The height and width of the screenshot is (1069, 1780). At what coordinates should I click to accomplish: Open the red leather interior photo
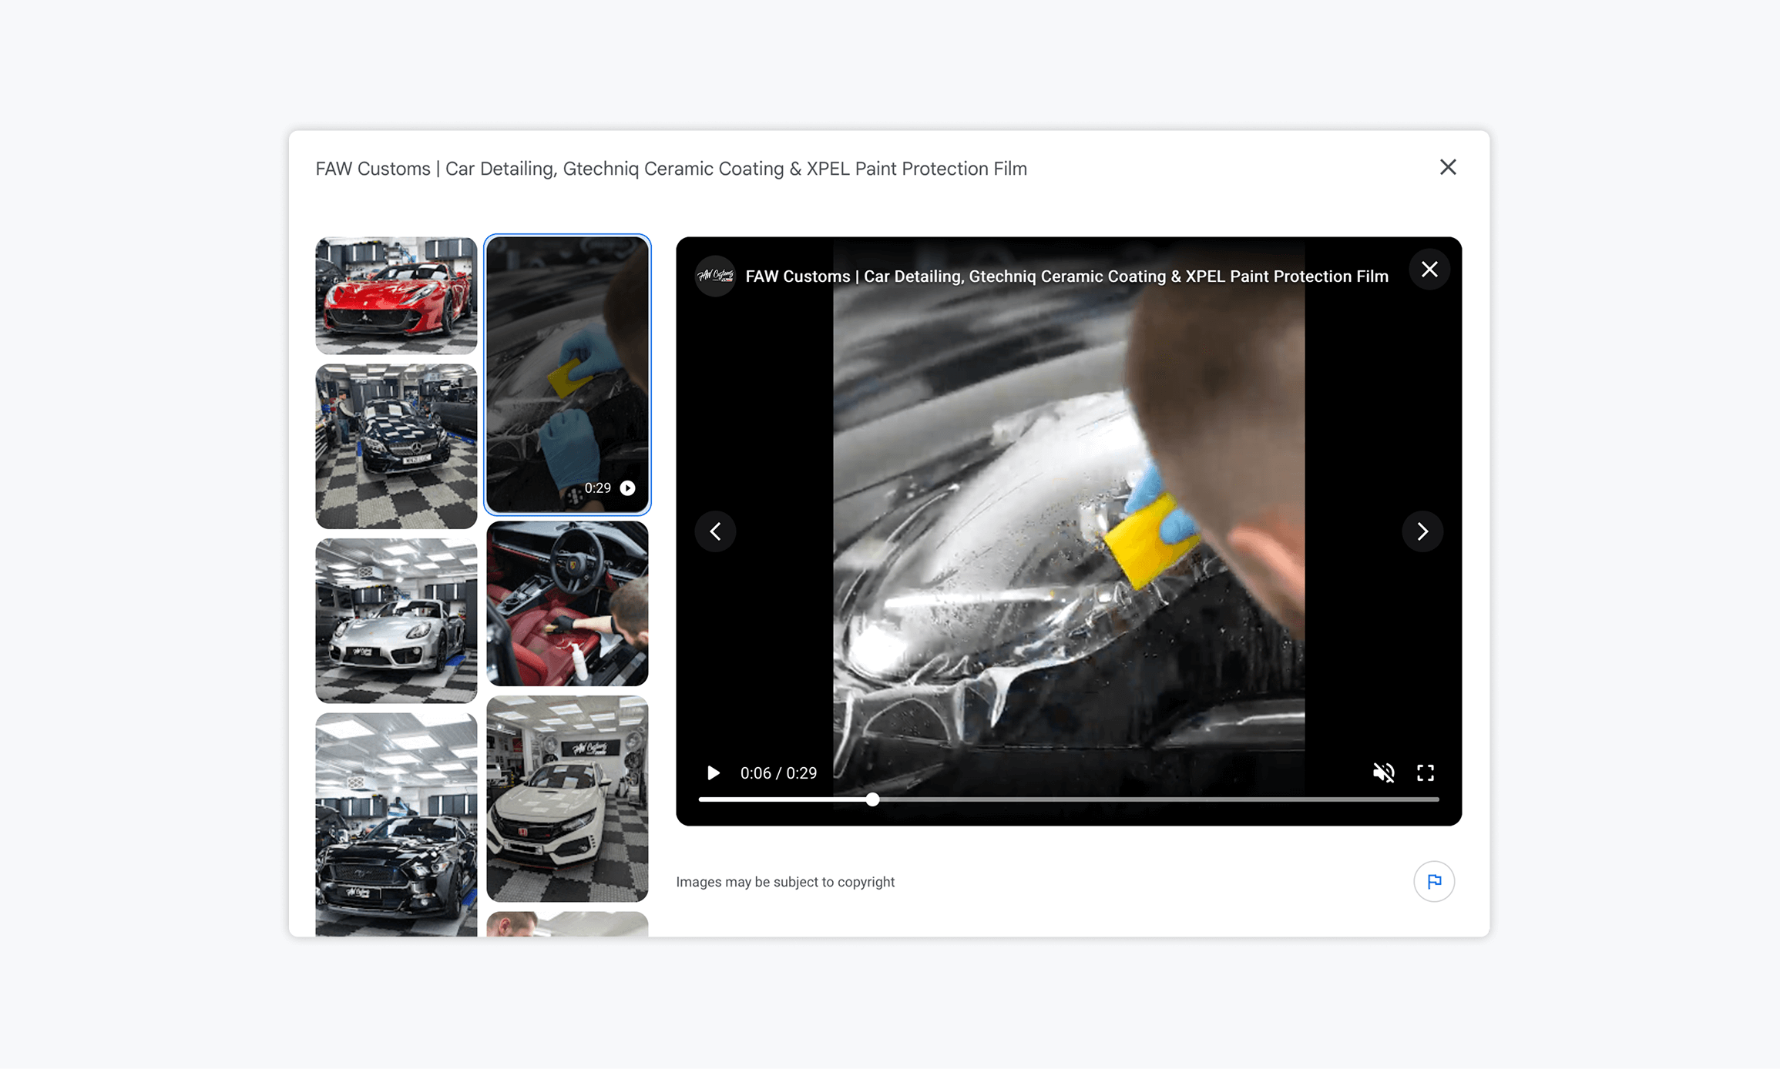coord(567,604)
